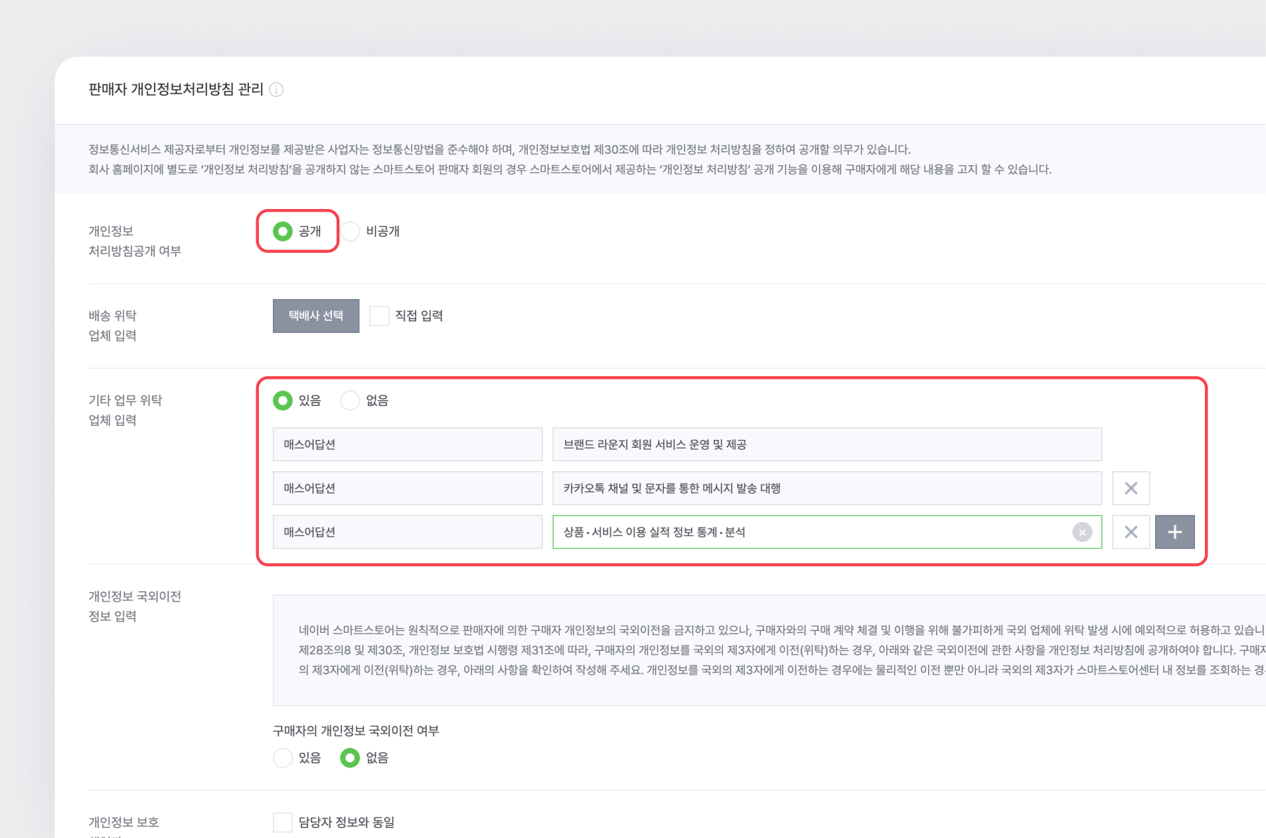
Task: Select the 비공개 radio option
Action: (351, 231)
